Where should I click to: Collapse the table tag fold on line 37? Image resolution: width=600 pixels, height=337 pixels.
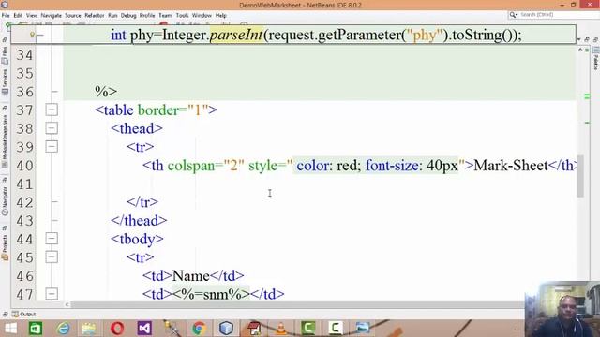[52, 110]
